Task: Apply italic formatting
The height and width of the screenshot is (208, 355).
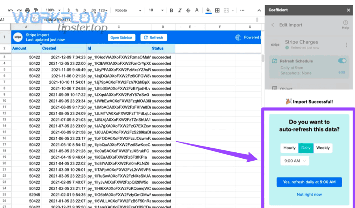Action: point(180,10)
